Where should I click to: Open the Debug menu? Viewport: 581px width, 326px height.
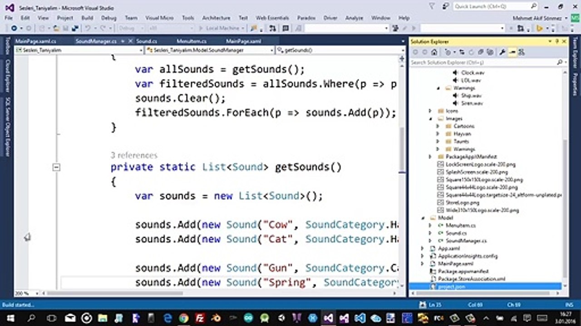[108, 18]
